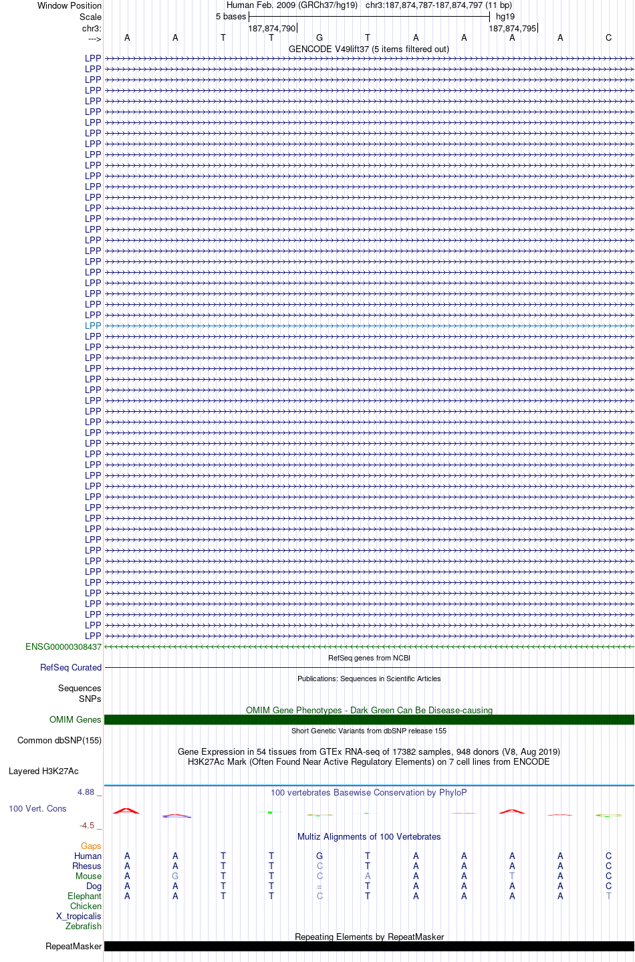This screenshot has width=635, height=962.
Task: Click the G base in the reference sequence
Action: click(x=320, y=37)
